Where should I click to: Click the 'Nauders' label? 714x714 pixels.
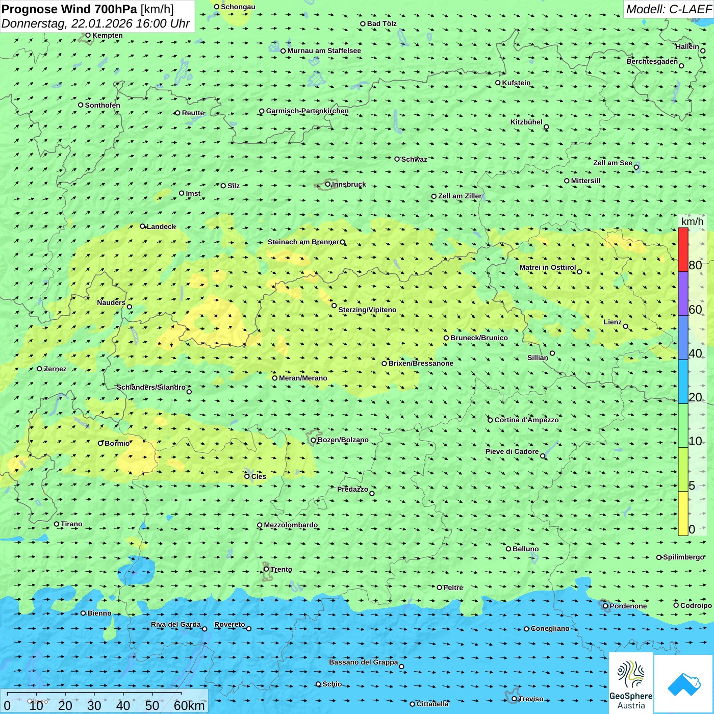click(x=111, y=302)
